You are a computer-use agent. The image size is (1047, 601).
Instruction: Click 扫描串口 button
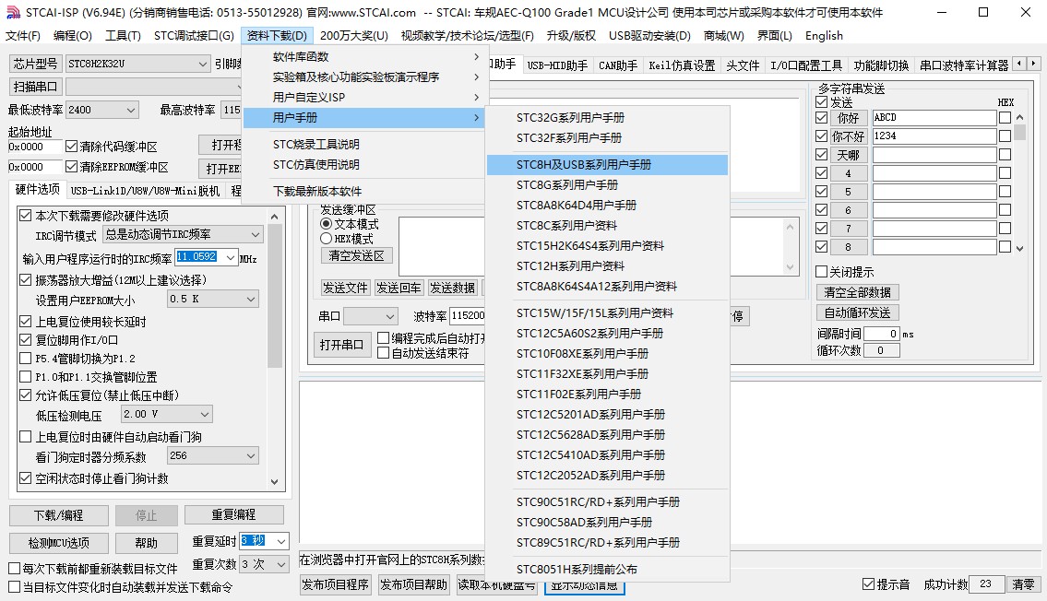[x=35, y=87]
